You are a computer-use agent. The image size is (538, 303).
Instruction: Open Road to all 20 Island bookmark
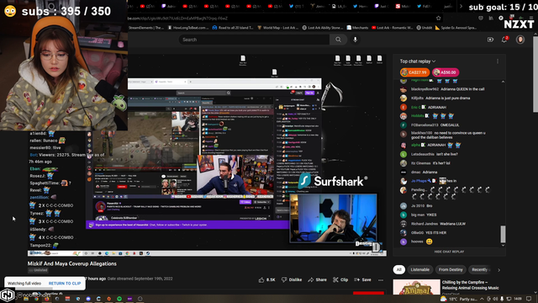point(233,28)
